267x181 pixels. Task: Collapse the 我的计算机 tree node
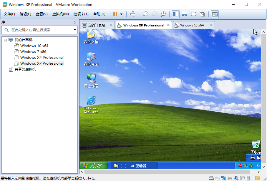[x=5, y=40]
